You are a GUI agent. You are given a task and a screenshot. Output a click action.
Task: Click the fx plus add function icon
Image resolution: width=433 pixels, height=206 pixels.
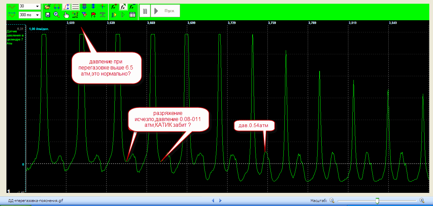(x=114, y=6)
